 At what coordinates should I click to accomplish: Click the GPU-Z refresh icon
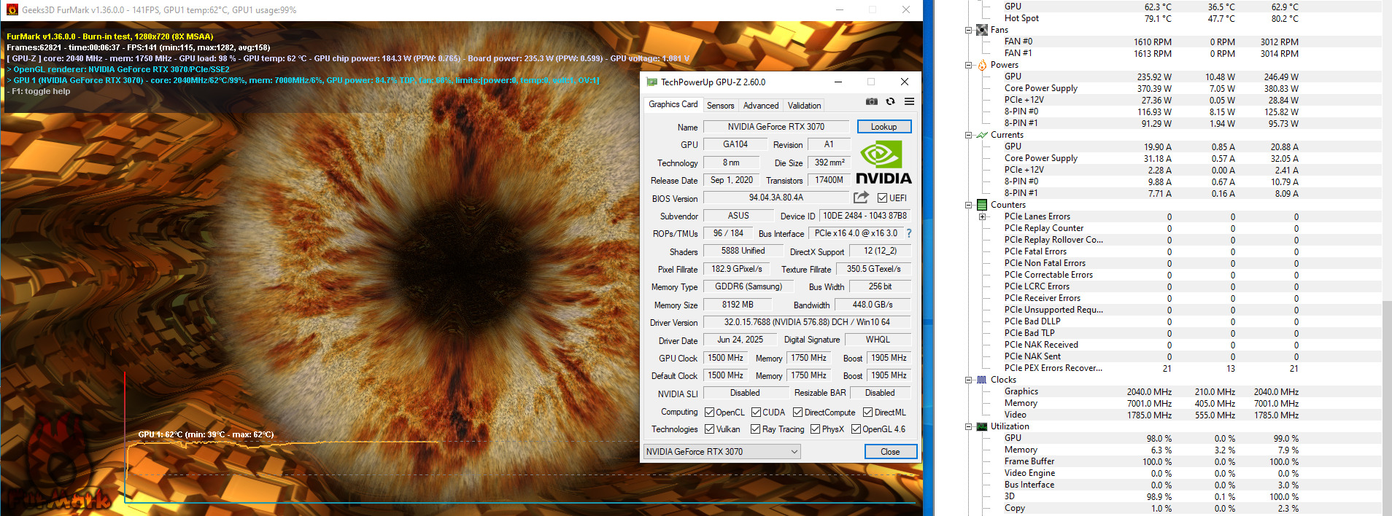coord(890,101)
